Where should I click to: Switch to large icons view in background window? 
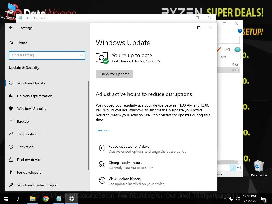239,168
